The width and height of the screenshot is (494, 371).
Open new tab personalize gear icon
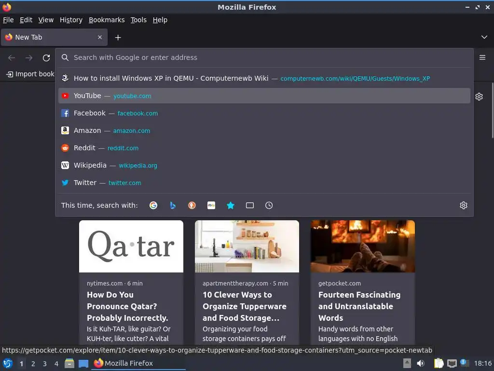point(479,97)
